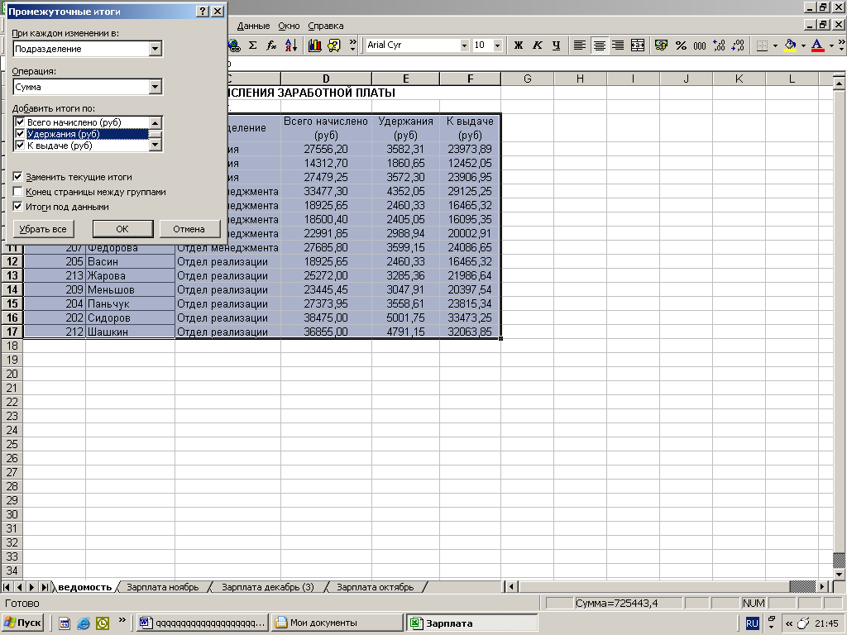Switch to 'Мои документы' taskbar window
The image size is (847, 635).
coord(337,623)
